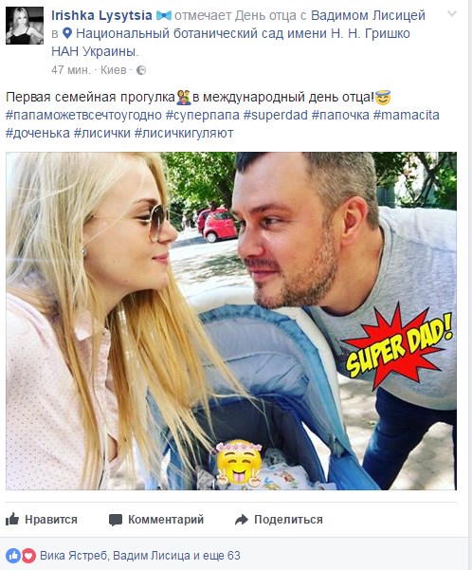Click the Irishka Lysytsia profile picture
The width and height of the screenshot is (472, 570).
point(25,26)
